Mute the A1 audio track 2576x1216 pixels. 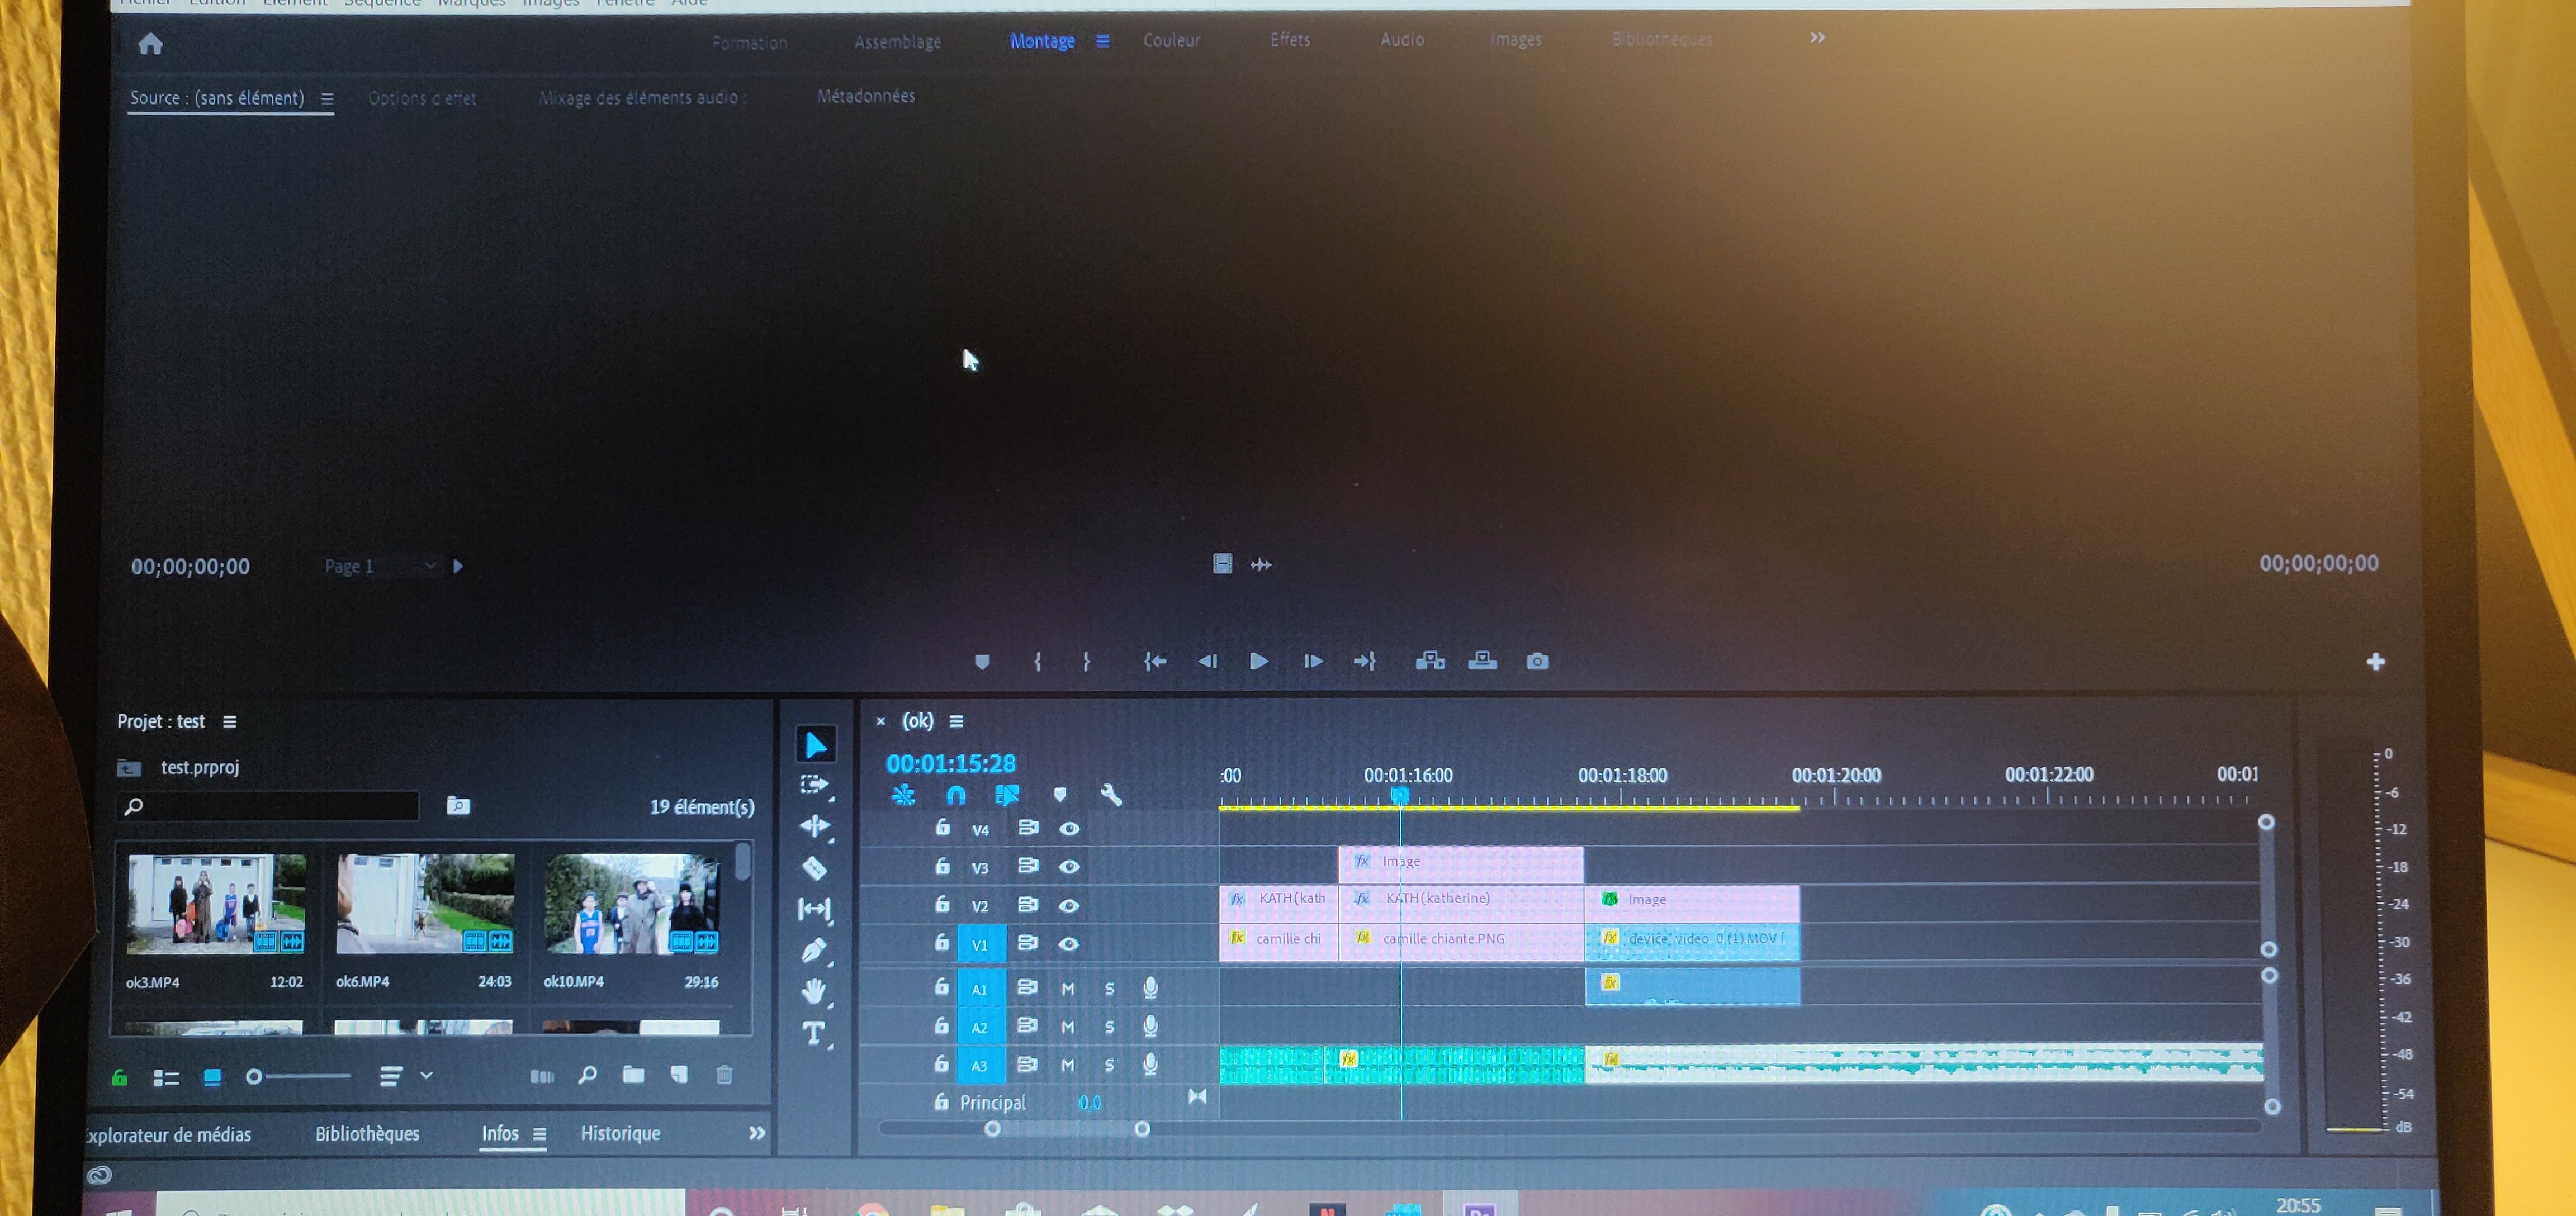(1068, 989)
